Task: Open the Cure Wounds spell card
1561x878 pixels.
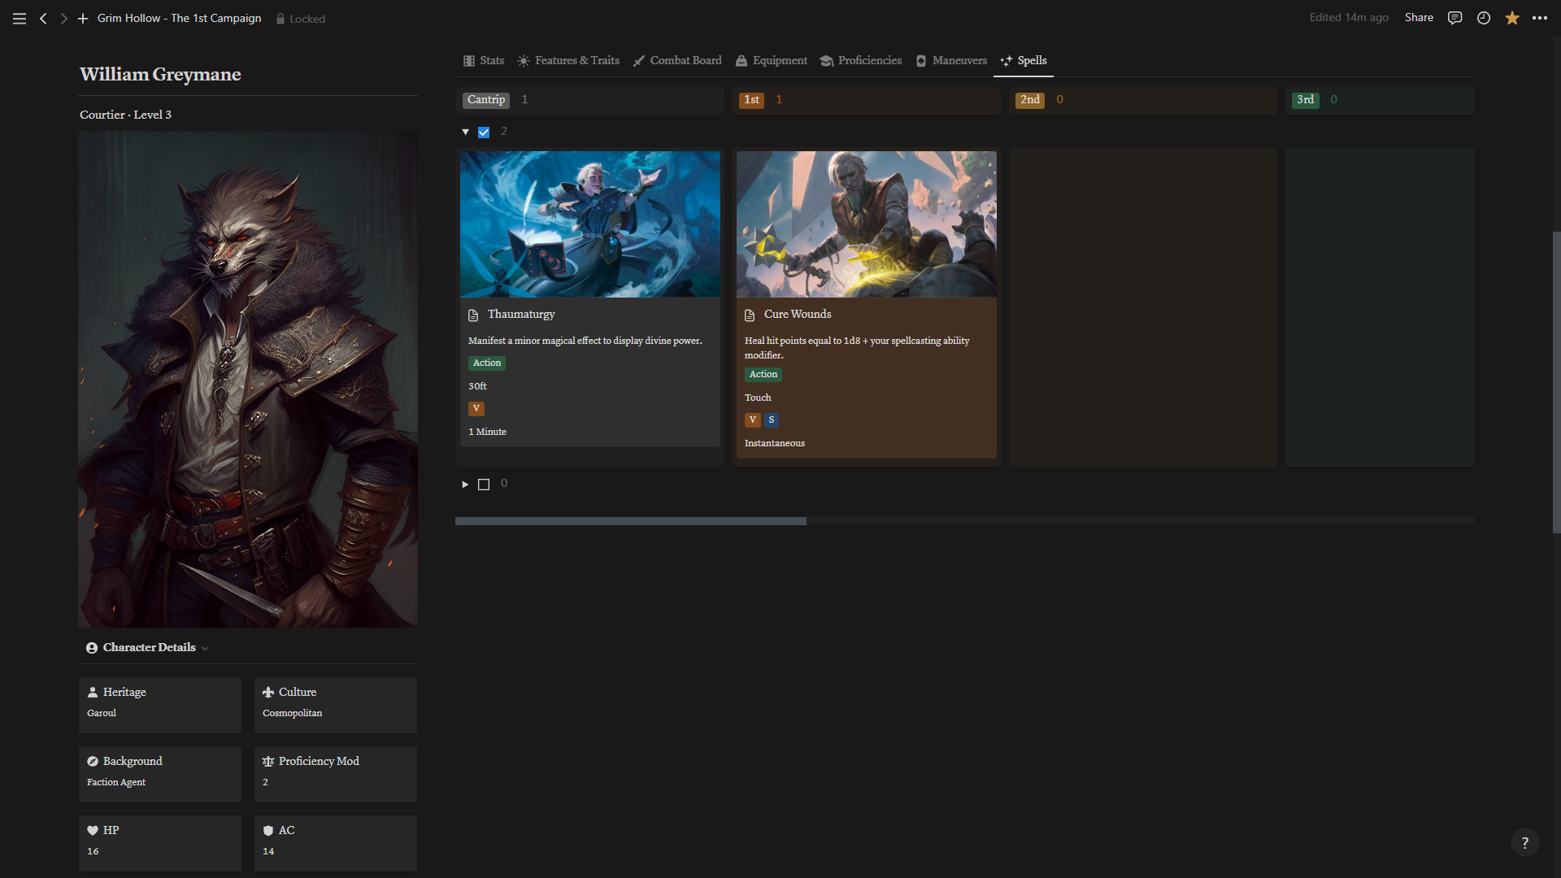Action: tap(798, 314)
